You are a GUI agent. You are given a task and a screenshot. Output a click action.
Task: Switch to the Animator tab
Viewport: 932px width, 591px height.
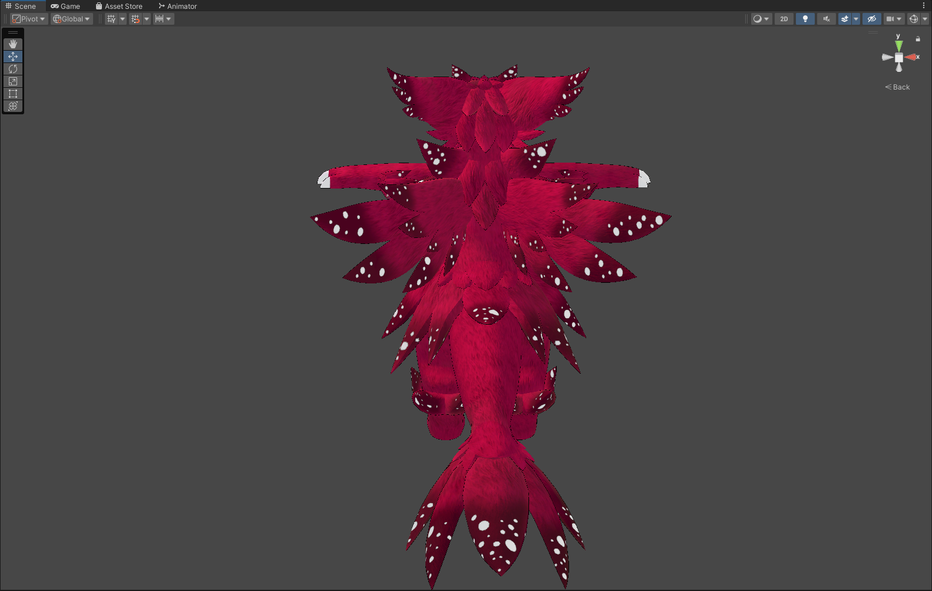[x=177, y=6]
